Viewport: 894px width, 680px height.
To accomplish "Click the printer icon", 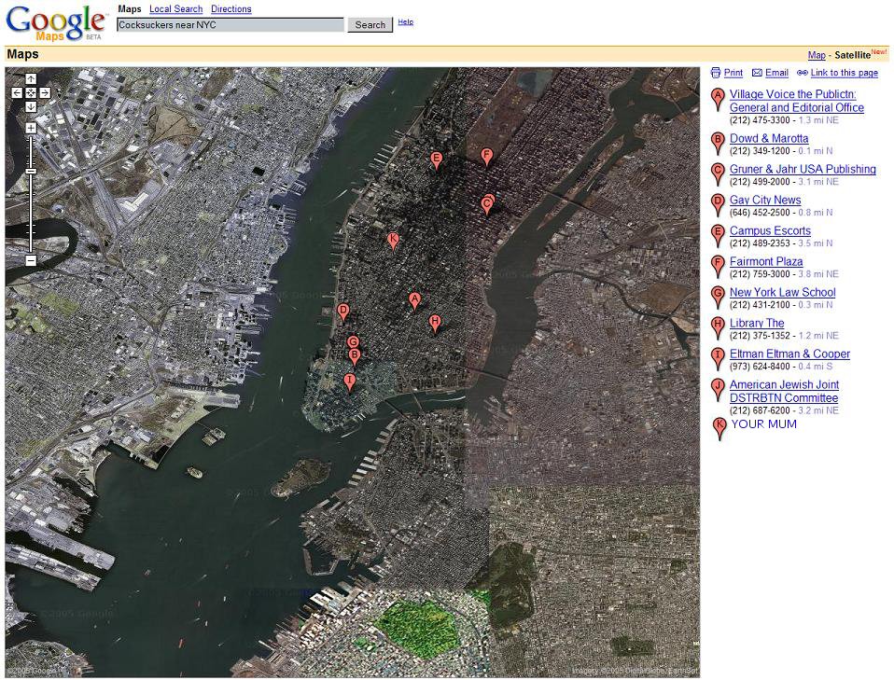I will click(716, 73).
